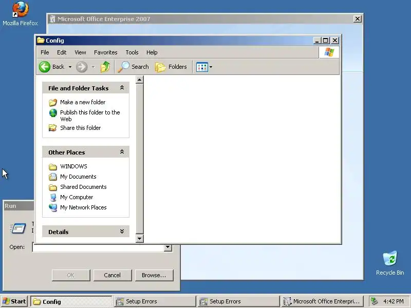411x308 pixels.
Task: Click the Config folder icon in title bar
Action: pyautogui.click(x=41, y=41)
